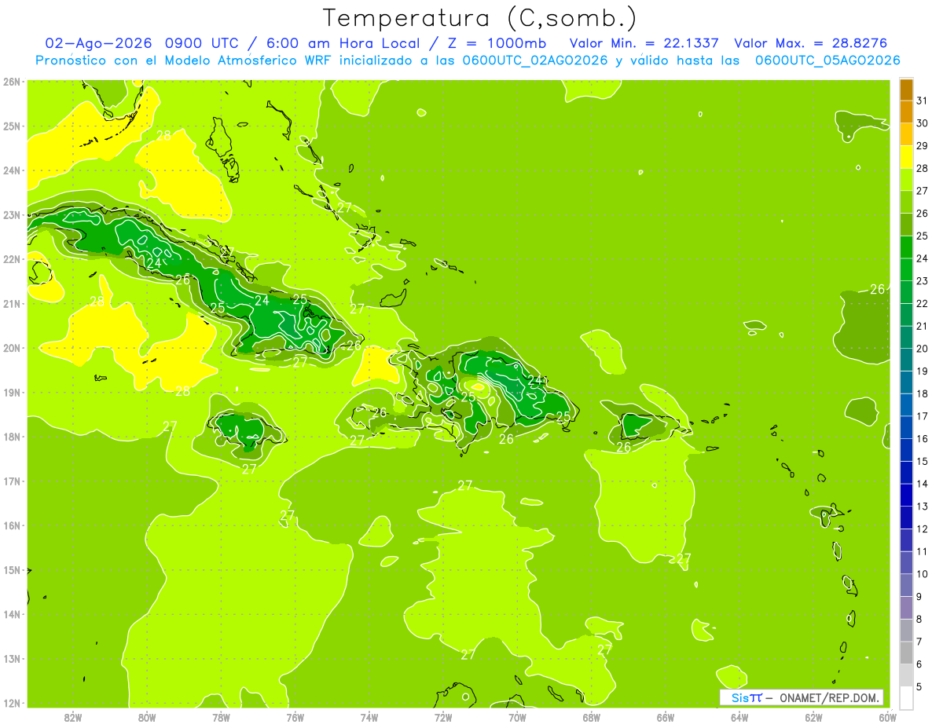This screenshot has height=728, width=943.
Task: Click the number 5 on the color bar
Action: (919, 686)
